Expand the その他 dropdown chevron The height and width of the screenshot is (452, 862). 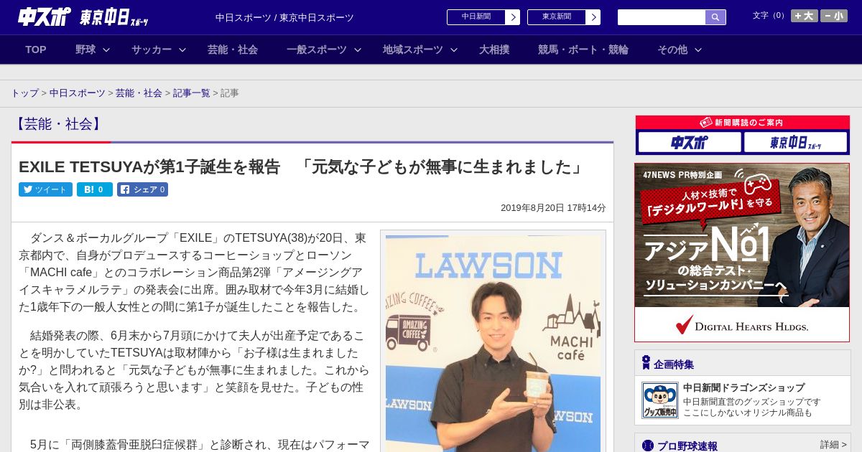698,50
